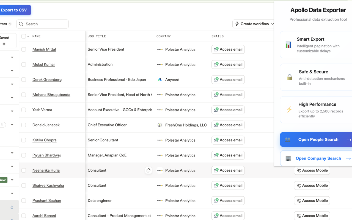Image resolution: width=352 pixels, height=220 pixels.
Task: Toggle the select-all checkbox in Name header
Action: [24, 36]
